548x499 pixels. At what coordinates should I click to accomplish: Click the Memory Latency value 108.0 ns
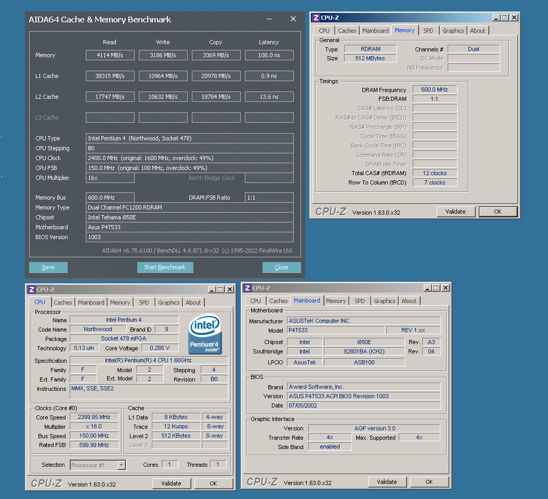click(x=269, y=55)
